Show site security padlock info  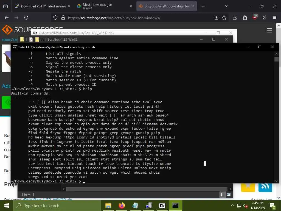point(63,18)
